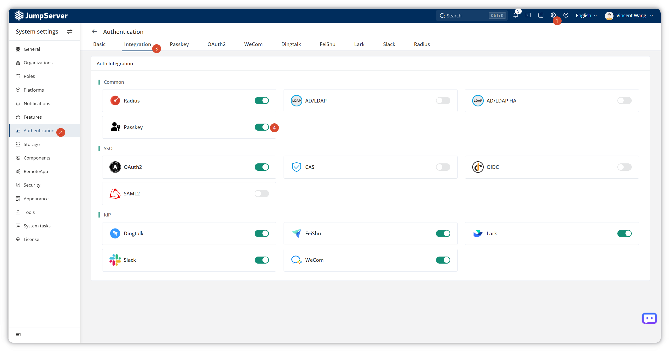Click the OIDC logo icon

tap(478, 167)
